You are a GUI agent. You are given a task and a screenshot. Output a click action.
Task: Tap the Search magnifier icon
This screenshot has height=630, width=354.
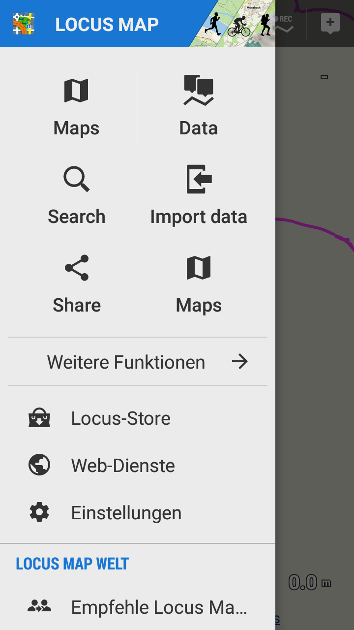[x=76, y=179]
